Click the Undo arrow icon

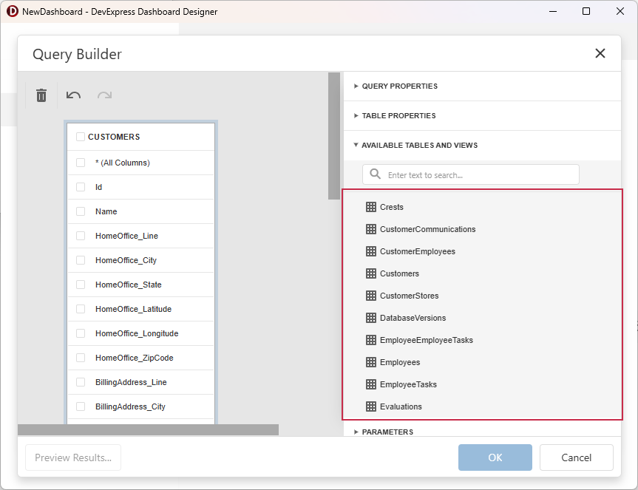click(72, 95)
